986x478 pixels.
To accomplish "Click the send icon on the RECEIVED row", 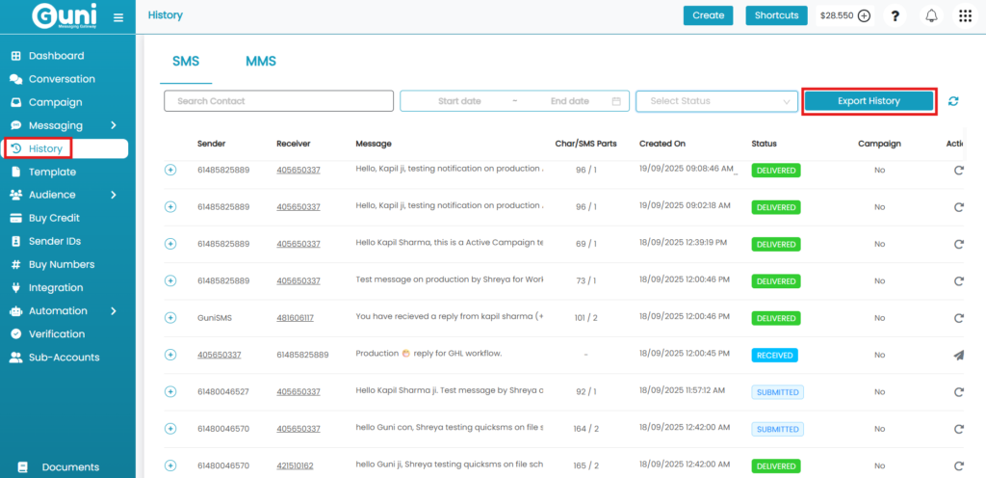I will 958,355.
